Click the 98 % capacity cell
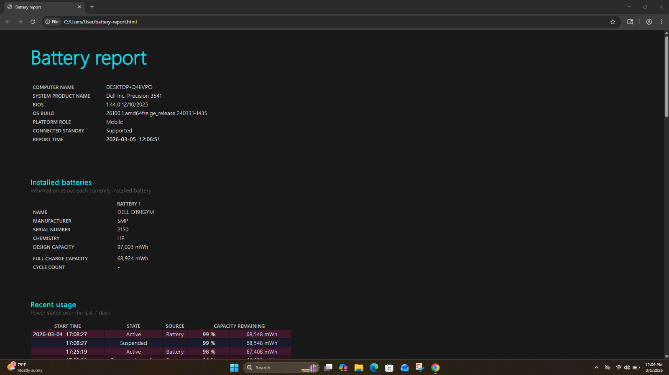 (x=209, y=352)
